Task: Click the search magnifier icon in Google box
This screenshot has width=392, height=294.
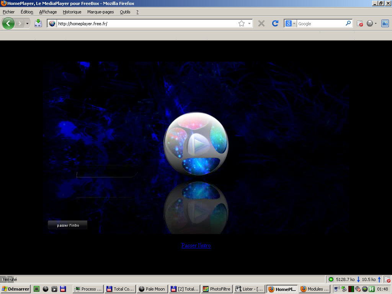Action: (348, 23)
